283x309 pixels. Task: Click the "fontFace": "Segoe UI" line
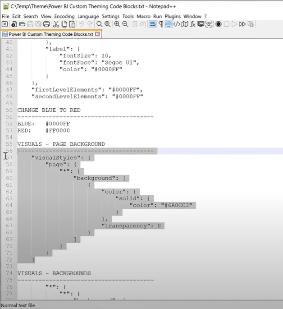point(100,62)
